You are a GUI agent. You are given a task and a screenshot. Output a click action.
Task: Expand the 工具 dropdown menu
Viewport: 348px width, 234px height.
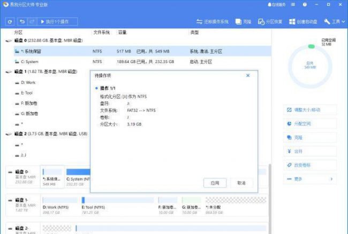pyautogui.click(x=335, y=21)
